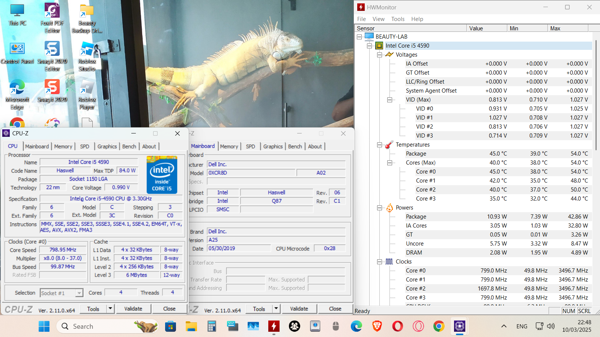
Task: Select the Intel Core i5 4590 tree item
Action: (407, 46)
